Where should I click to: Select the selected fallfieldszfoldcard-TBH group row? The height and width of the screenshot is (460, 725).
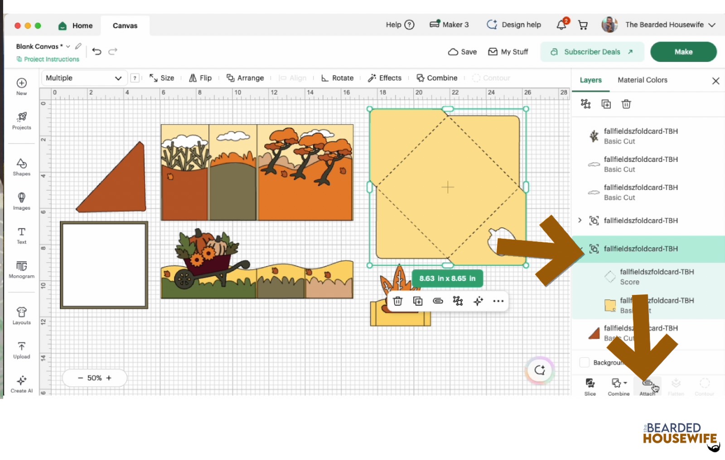tap(648, 249)
